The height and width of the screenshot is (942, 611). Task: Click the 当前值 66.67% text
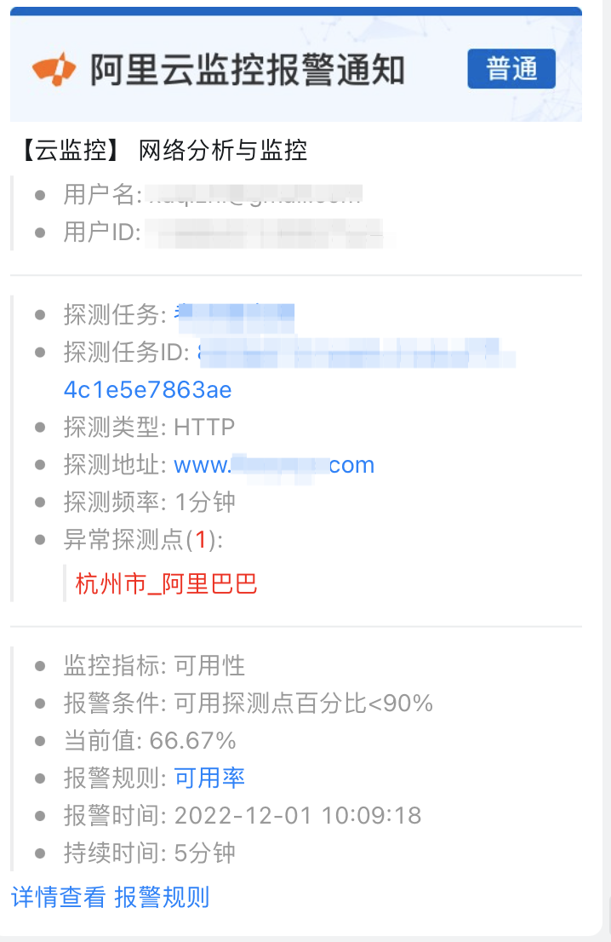150,741
